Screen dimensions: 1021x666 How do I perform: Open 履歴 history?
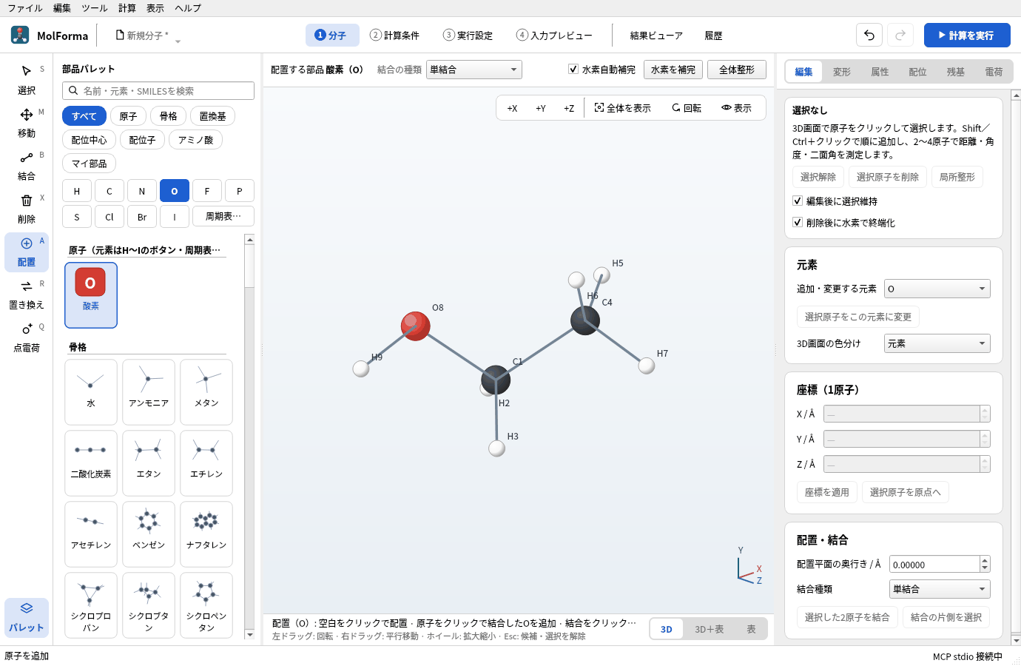click(x=713, y=36)
